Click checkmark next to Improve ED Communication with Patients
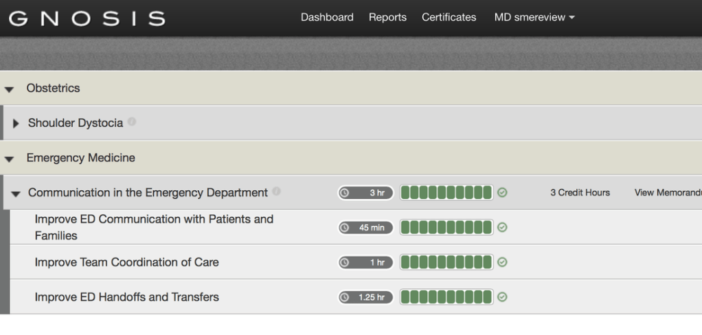The width and height of the screenshot is (702, 335). click(x=503, y=227)
